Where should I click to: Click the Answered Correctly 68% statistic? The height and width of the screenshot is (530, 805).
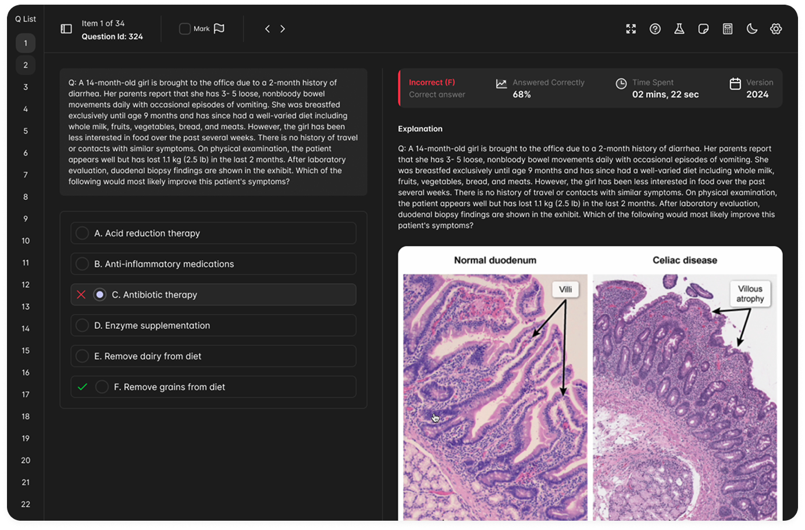540,88
